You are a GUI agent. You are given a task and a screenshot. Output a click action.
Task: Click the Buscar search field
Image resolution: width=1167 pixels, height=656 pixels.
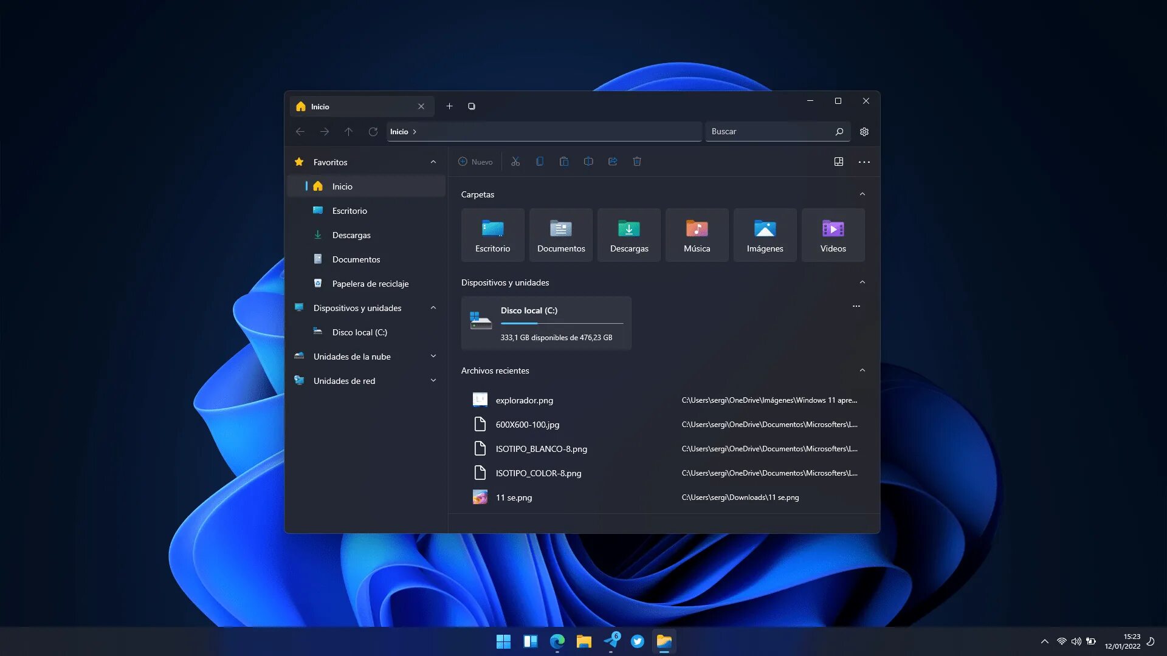tap(769, 132)
